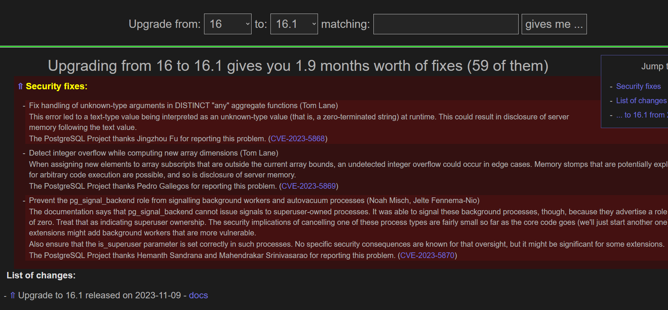The height and width of the screenshot is (310, 668).
Task: Click the 'gives me ...' button
Action: pyautogui.click(x=554, y=24)
